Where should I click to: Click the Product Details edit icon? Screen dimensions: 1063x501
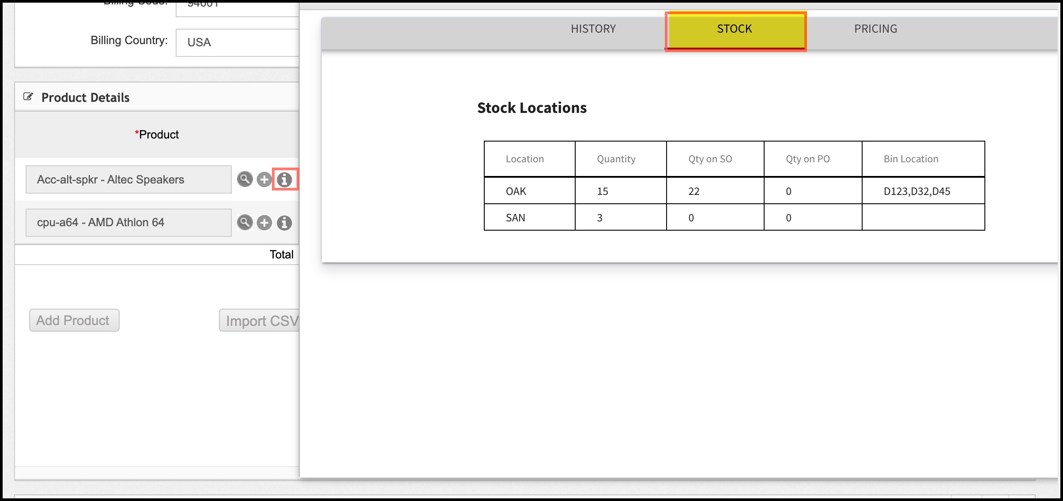(28, 97)
